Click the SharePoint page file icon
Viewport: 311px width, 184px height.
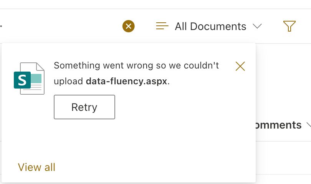click(29, 79)
